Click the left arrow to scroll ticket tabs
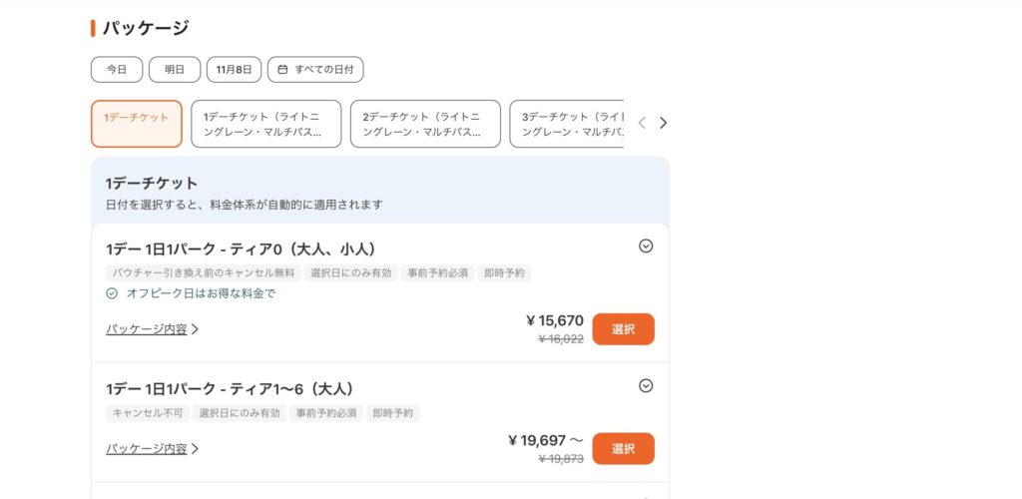Viewport: 1022px width, 499px height. click(x=642, y=124)
